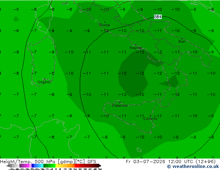The width and height of the screenshot is (220, 170).
Task: Click the dark maroon right arrow end of legend
Action: click(x=100, y=166)
